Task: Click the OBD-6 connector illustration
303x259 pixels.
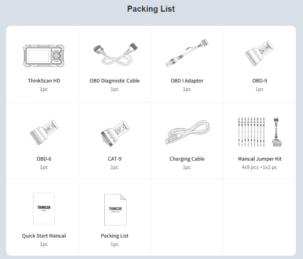Action: coord(44,132)
